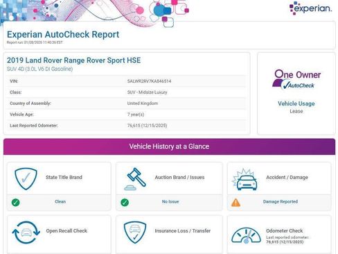Click the Auction Brand / Issues card title

(x=179, y=178)
